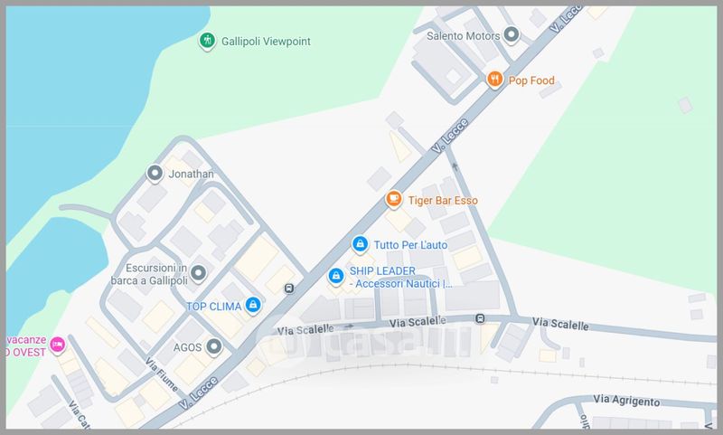Click the Gallipoli Viewpoint label text

pyautogui.click(x=266, y=42)
